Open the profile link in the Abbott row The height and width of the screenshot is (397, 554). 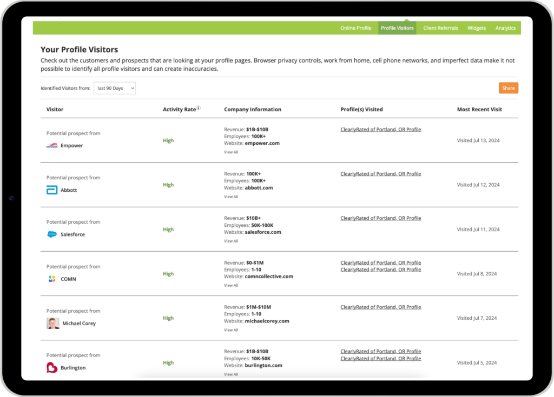(x=380, y=174)
